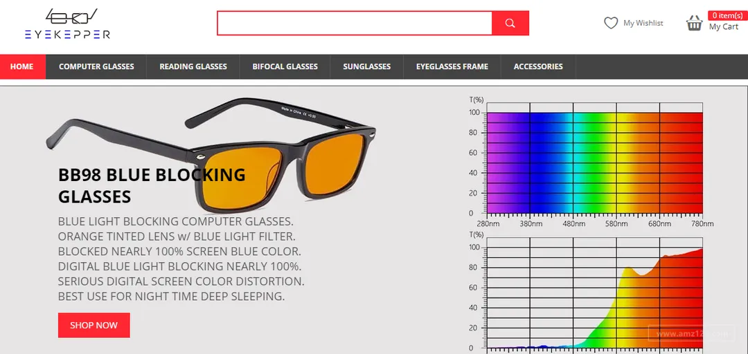Click the shopping basket cart icon

click(694, 23)
